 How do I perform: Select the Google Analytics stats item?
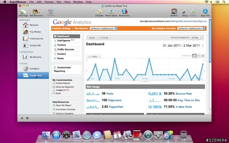33,75
